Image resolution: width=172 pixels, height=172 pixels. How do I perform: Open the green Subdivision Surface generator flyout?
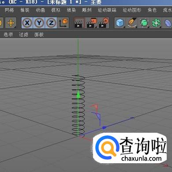144,23
